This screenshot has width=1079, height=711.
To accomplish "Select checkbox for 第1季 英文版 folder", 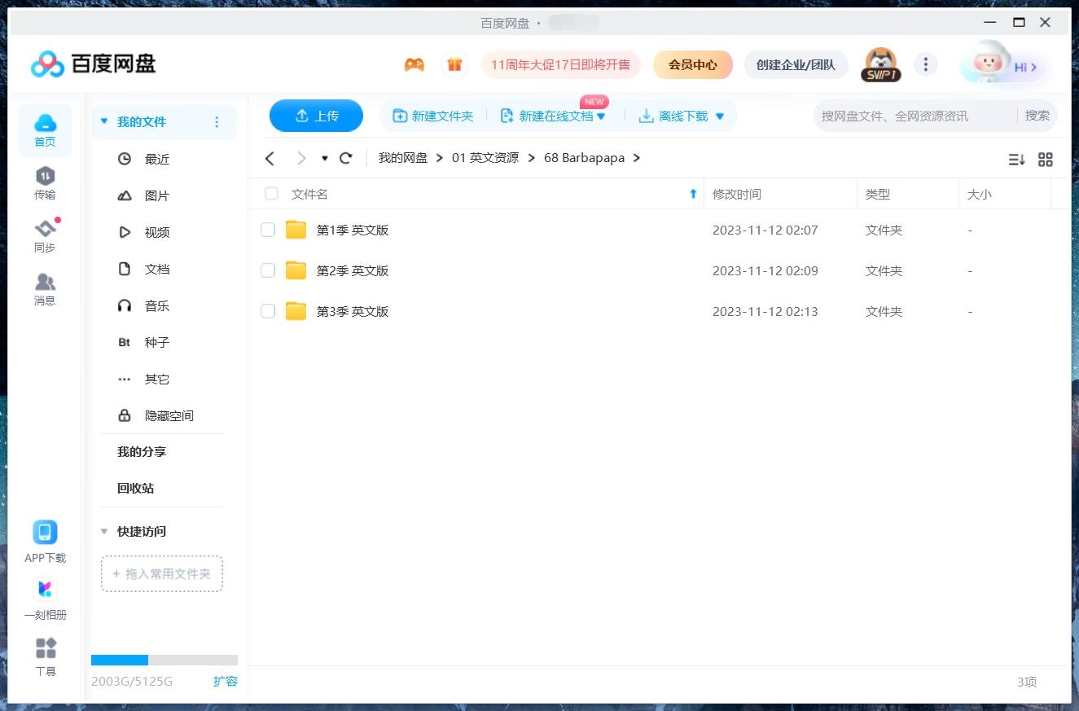I will 268,230.
